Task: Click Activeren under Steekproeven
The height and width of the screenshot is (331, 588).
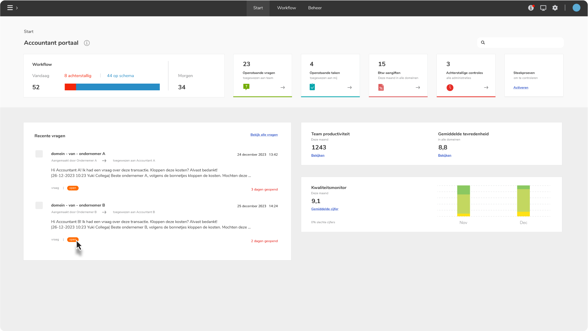Action: pos(521,88)
